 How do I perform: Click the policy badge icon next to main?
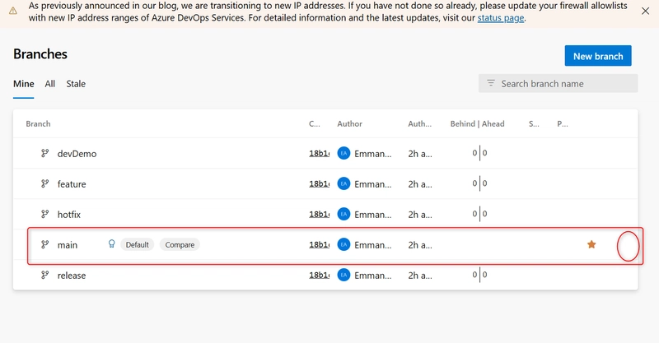pyautogui.click(x=111, y=244)
